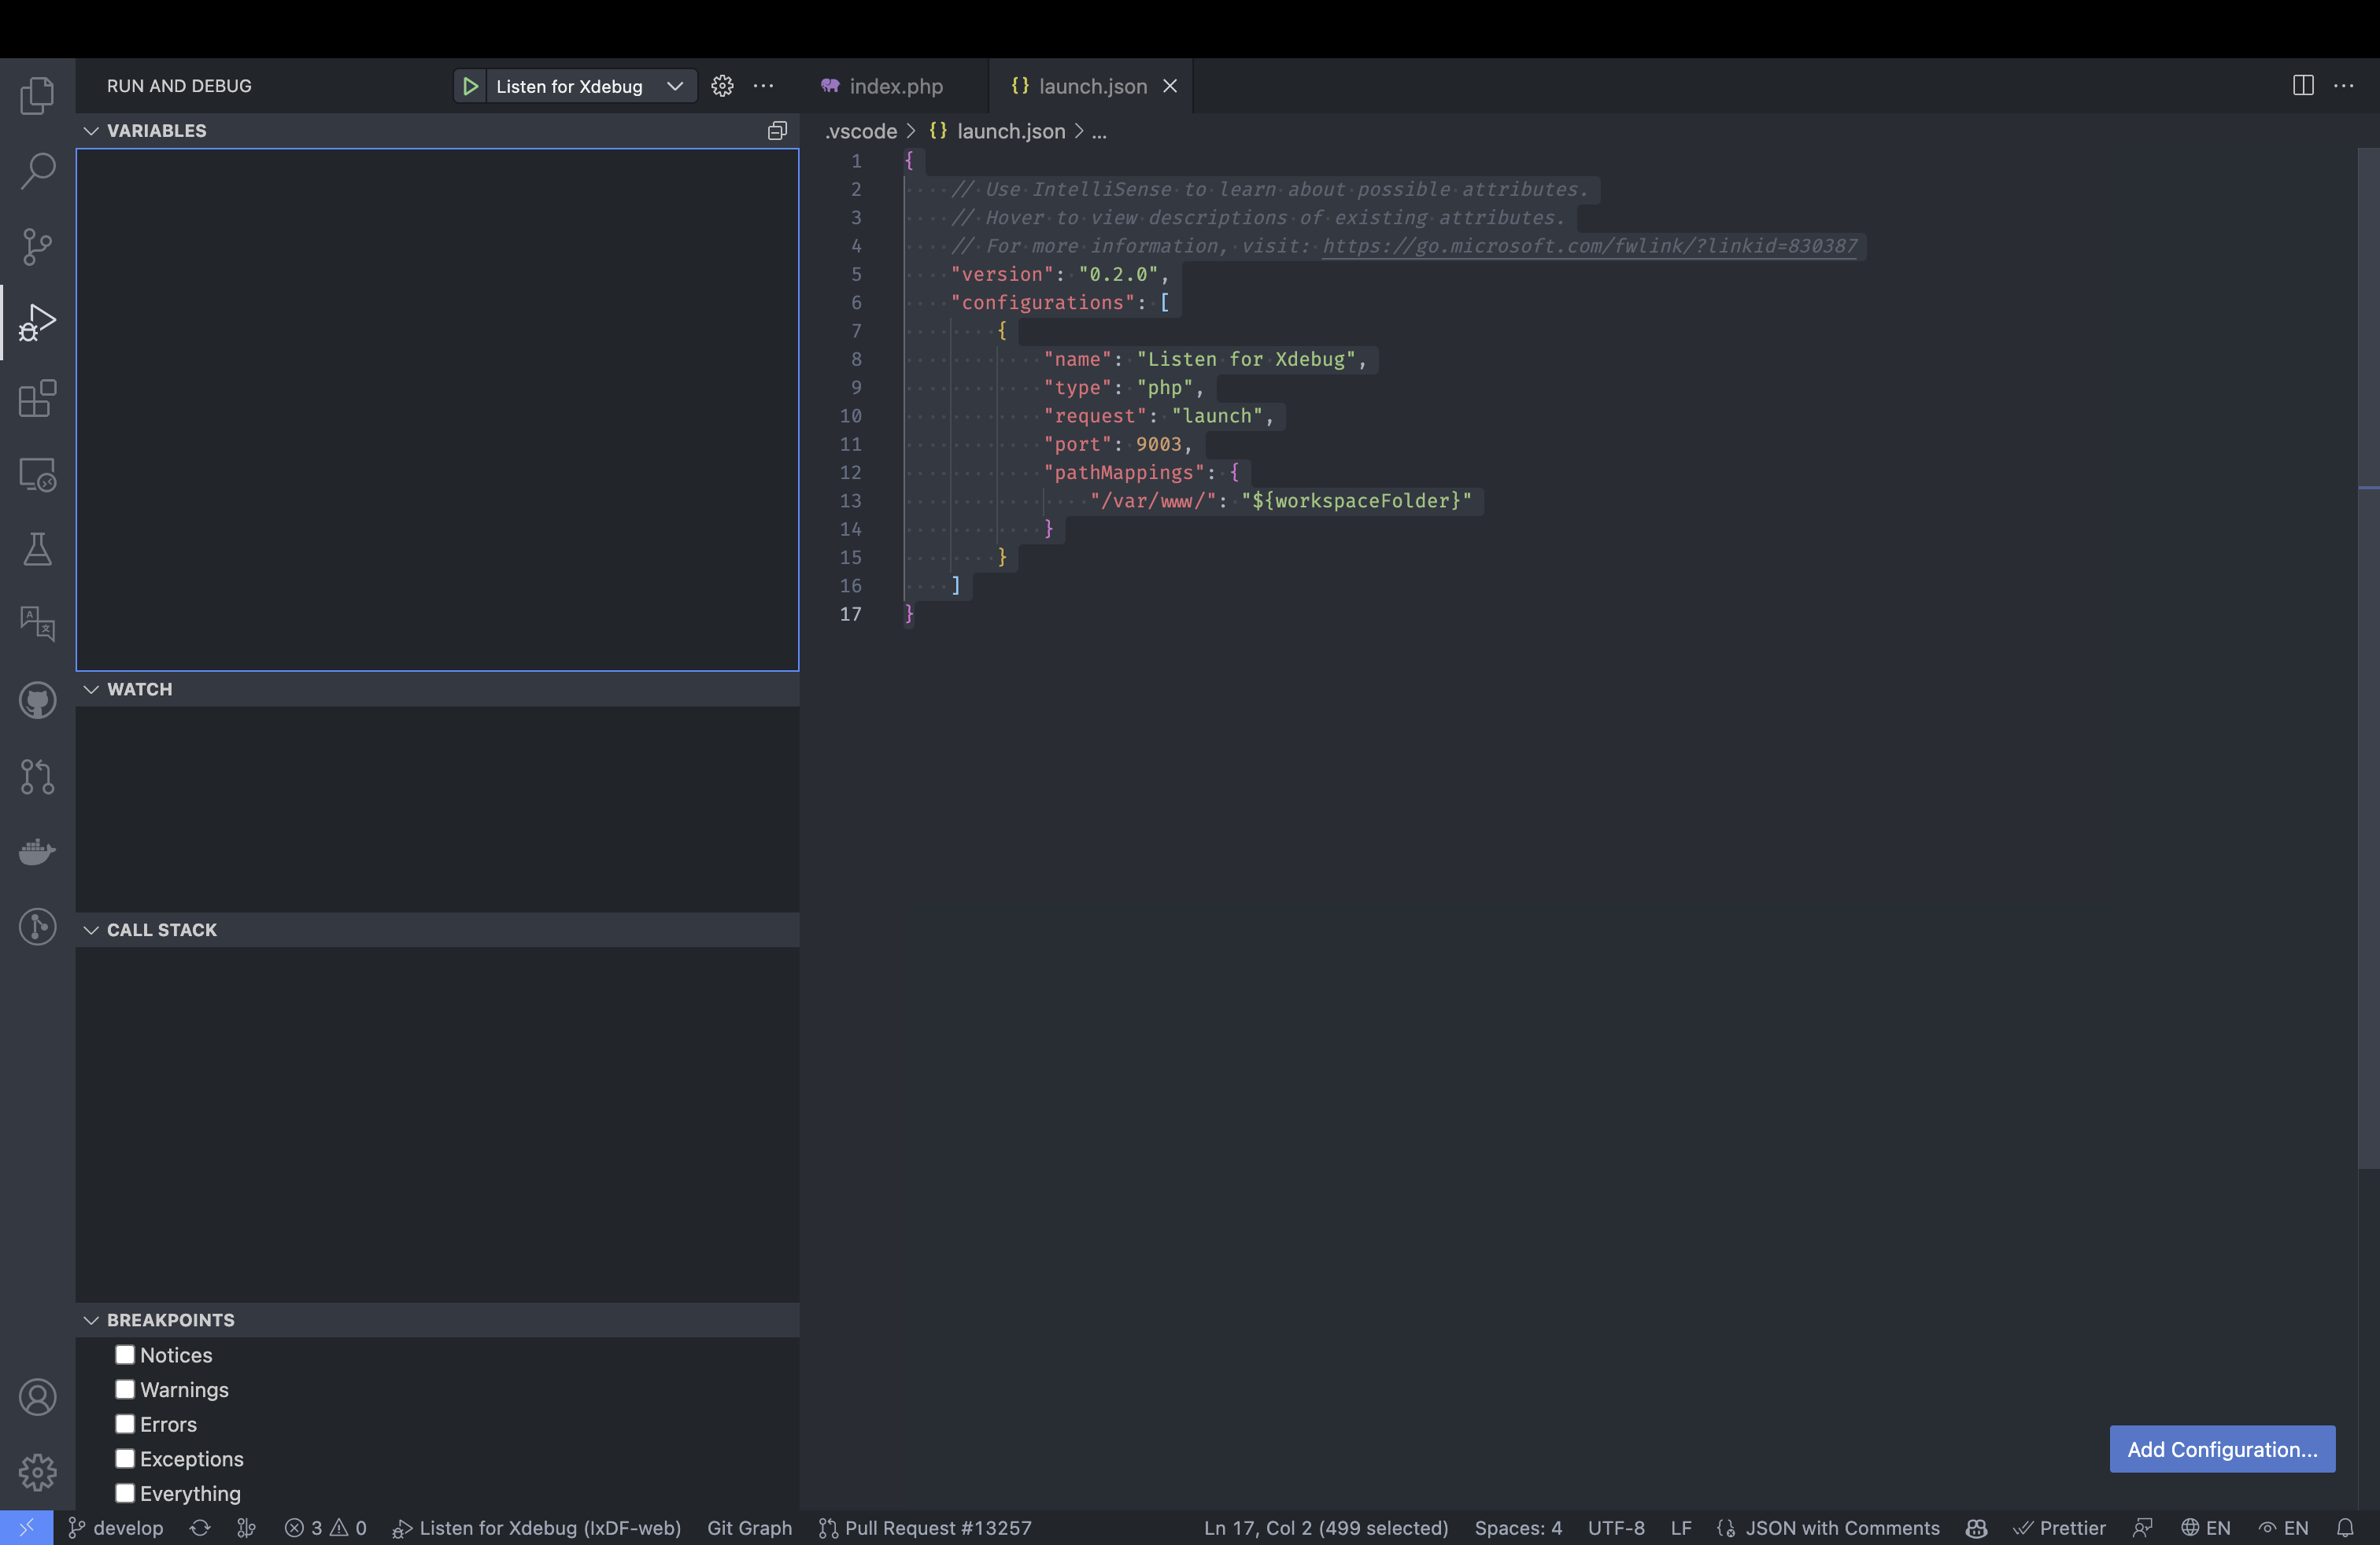
Task: Open the Git Graph from the status bar
Action: pyautogui.click(x=749, y=1527)
